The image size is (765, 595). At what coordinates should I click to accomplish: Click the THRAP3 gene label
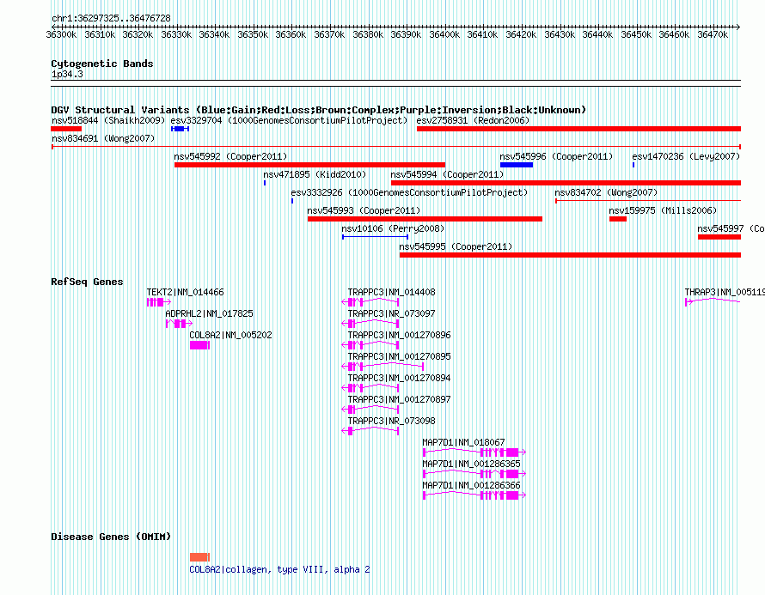(725, 293)
